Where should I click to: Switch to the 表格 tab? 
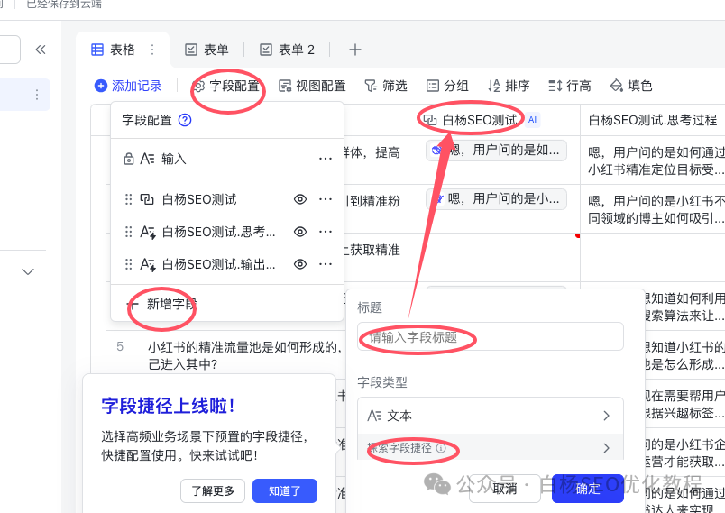click(114, 50)
